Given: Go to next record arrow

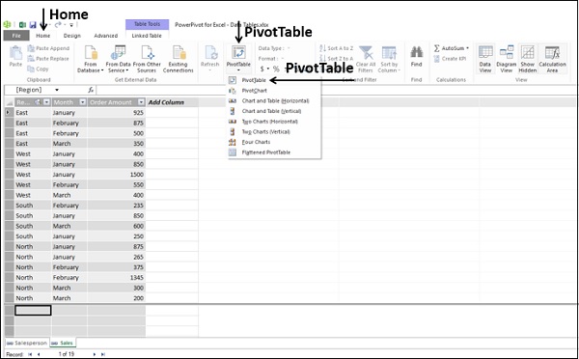Looking at the screenshot, I should (x=95, y=354).
